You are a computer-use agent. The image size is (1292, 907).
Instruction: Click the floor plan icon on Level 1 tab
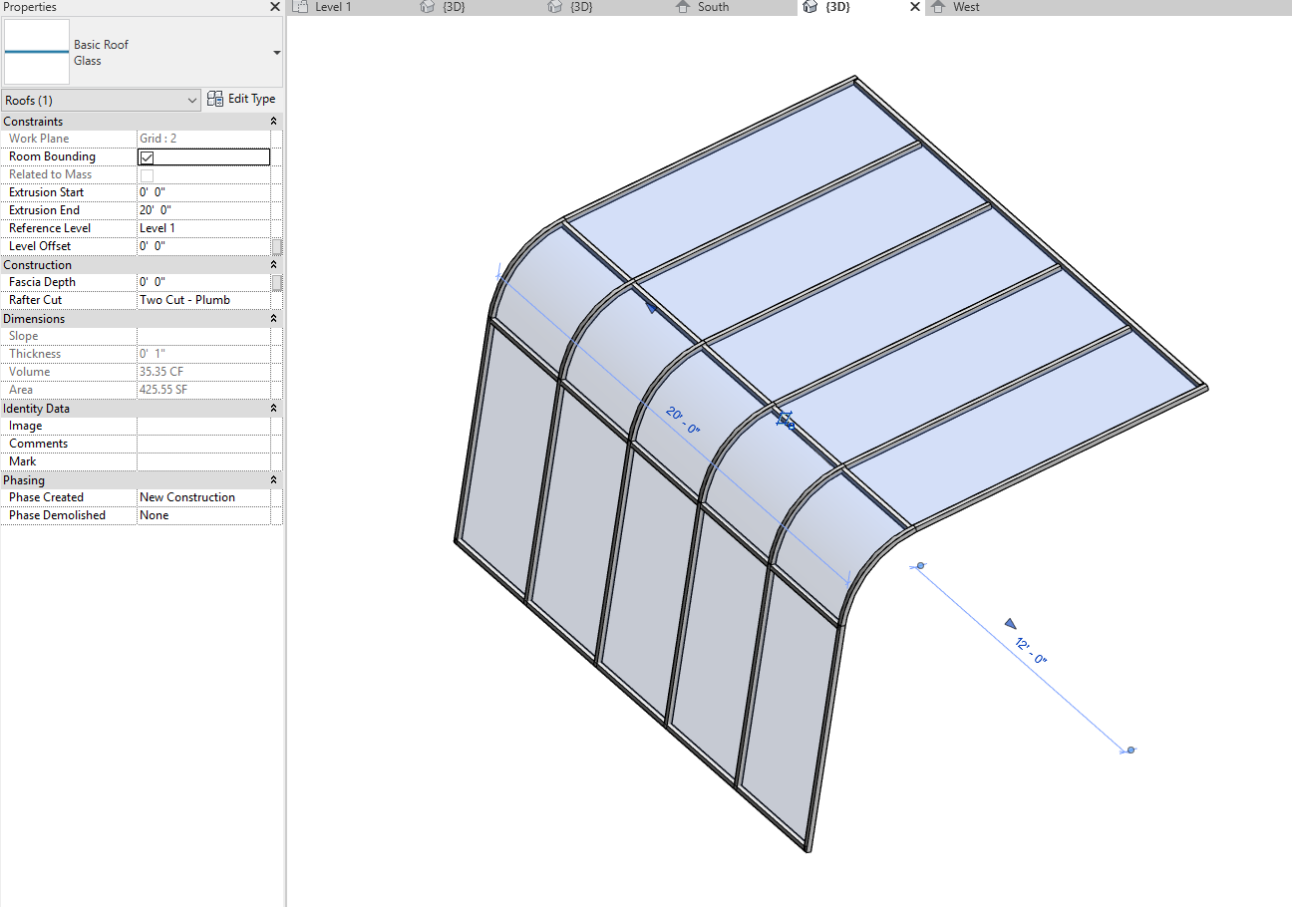pos(299,7)
